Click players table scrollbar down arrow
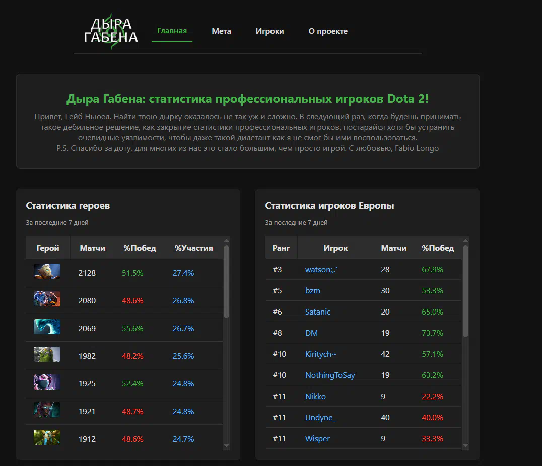The image size is (542, 466). click(465, 446)
